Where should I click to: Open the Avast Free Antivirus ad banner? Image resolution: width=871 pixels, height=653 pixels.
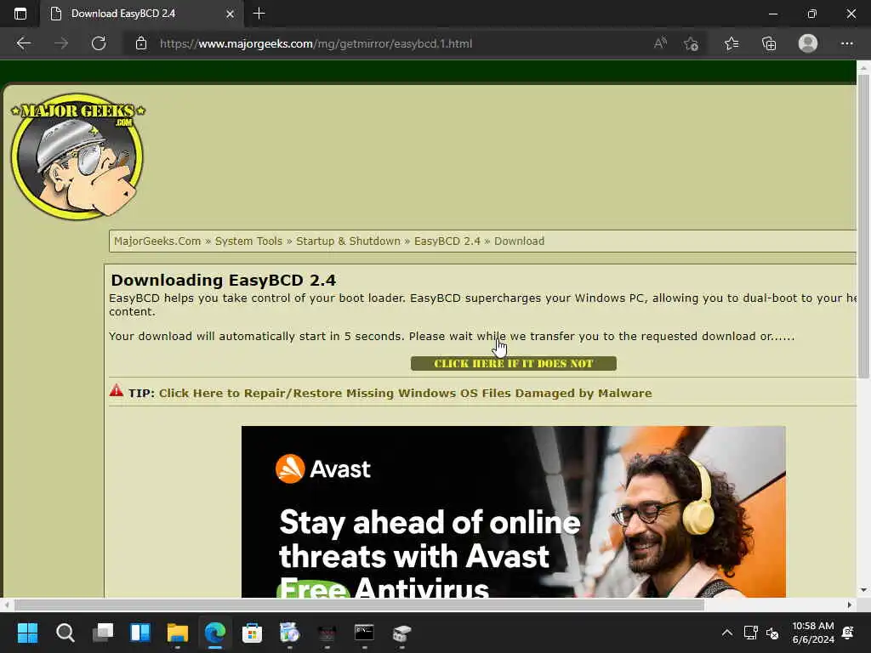[x=513, y=512]
